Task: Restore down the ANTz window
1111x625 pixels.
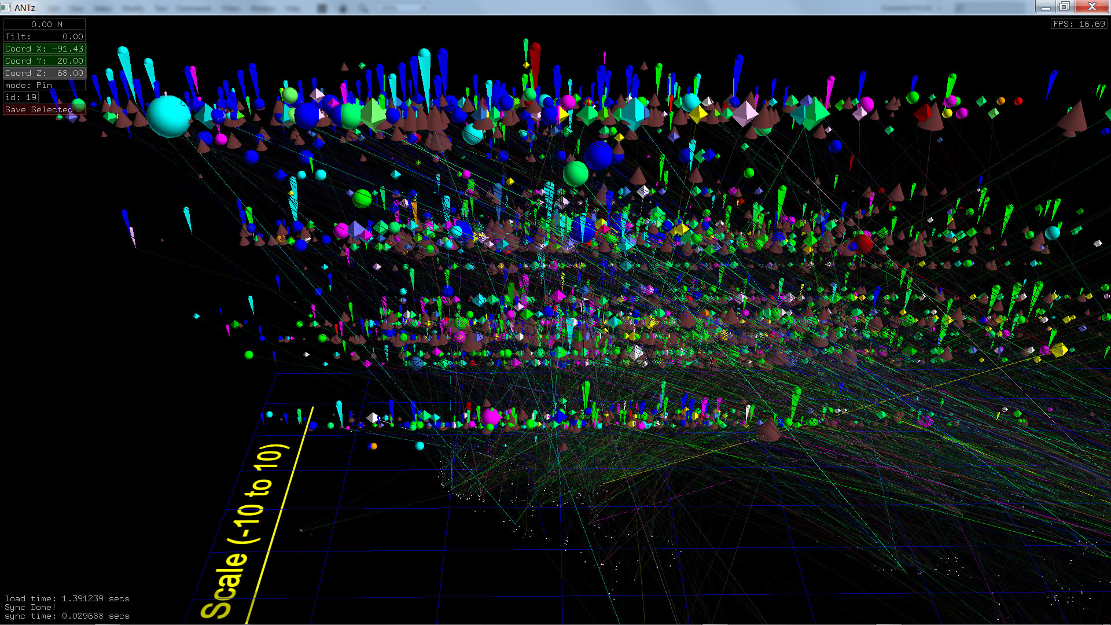Action: (x=1065, y=7)
